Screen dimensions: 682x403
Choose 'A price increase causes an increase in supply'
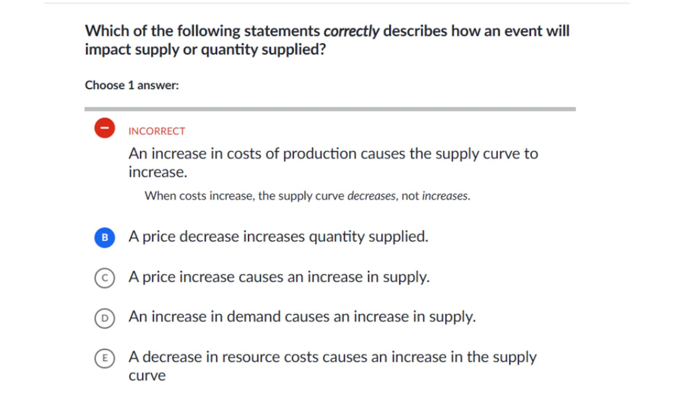[x=279, y=277]
